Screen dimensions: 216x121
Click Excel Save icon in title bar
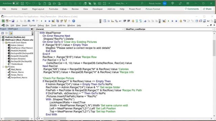click(22, 3)
